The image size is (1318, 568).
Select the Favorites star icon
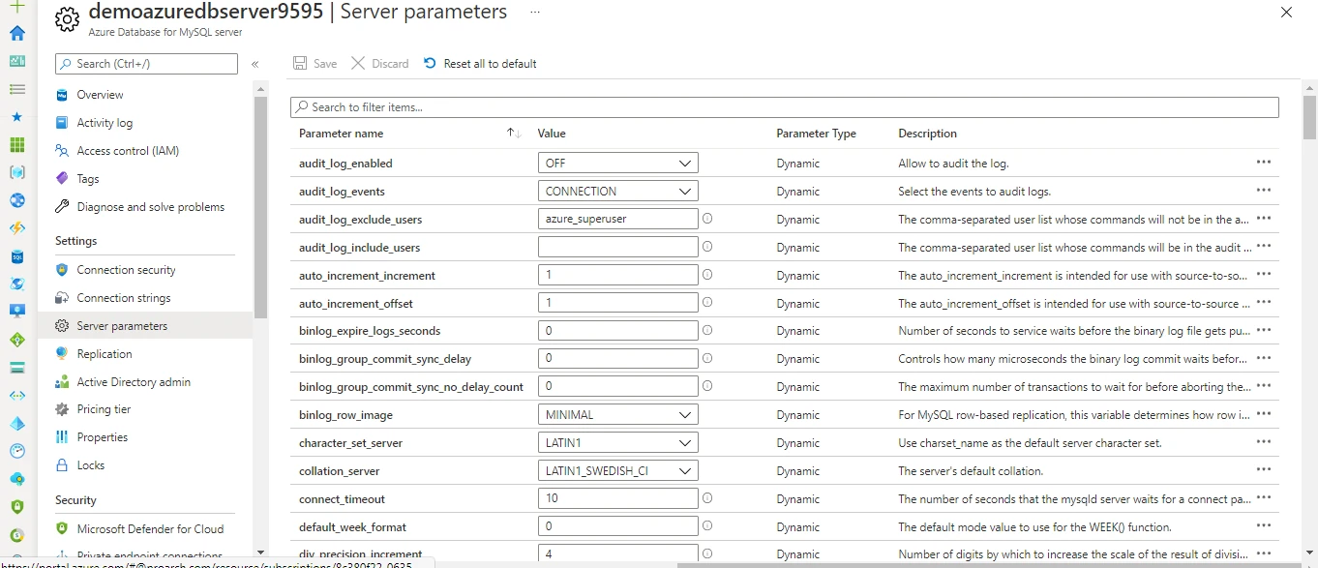(15, 117)
